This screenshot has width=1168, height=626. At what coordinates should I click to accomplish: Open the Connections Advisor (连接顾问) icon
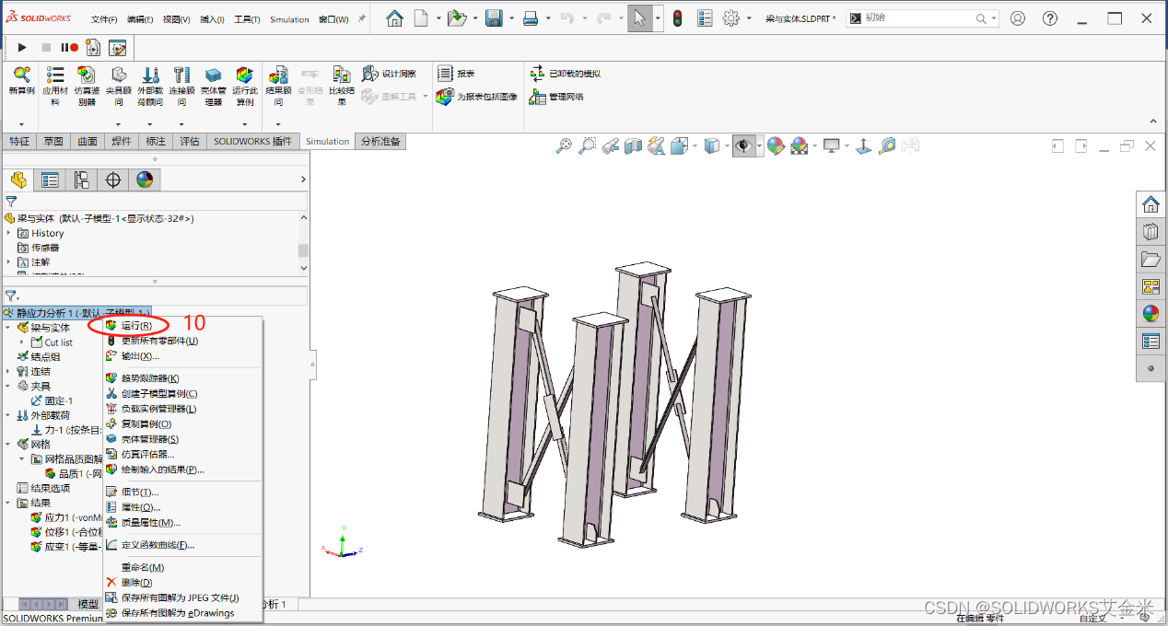(181, 75)
